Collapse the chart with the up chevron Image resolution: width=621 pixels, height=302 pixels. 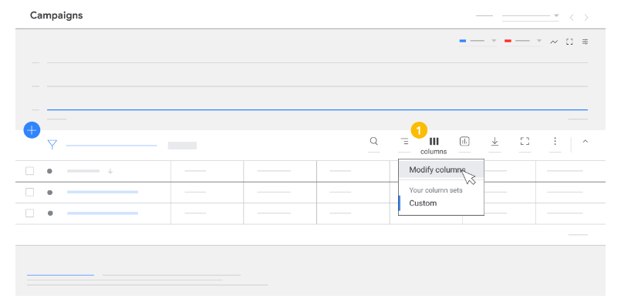click(585, 141)
